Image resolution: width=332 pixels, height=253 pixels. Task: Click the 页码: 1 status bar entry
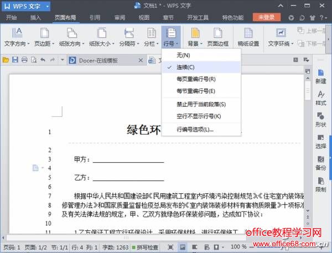(12, 247)
